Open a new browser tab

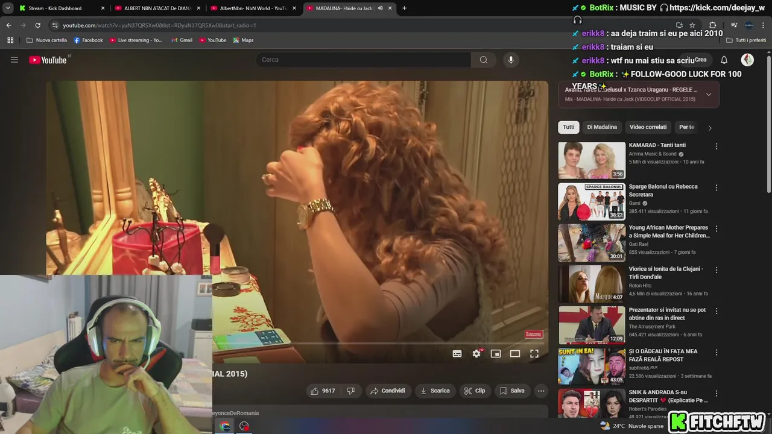tap(404, 8)
